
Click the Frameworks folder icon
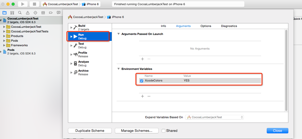(x=8, y=45)
